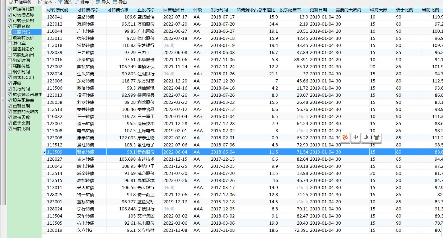Select the 评级 column header
The width and height of the screenshot is (443, 238).
point(201,10)
